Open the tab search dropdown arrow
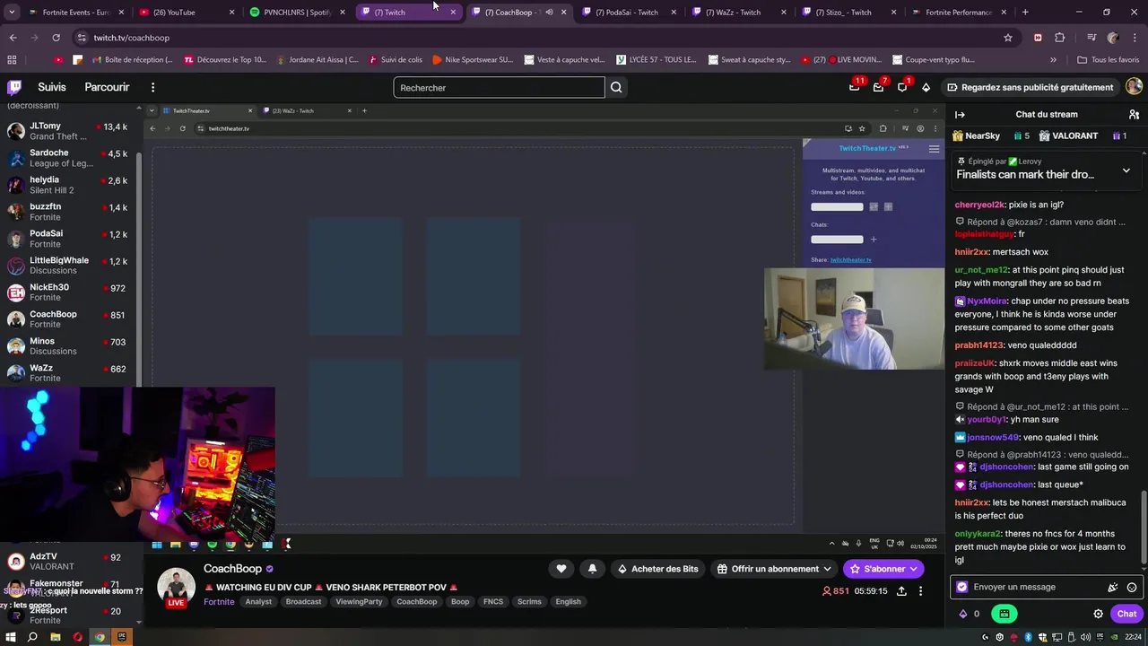Screen dimensions: 1148x646 tap(12, 12)
